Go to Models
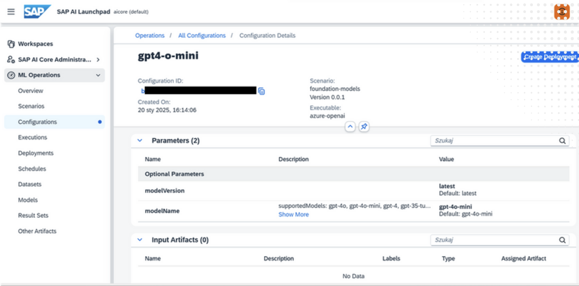Image resolution: width=579 pixels, height=286 pixels. pos(28,200)
